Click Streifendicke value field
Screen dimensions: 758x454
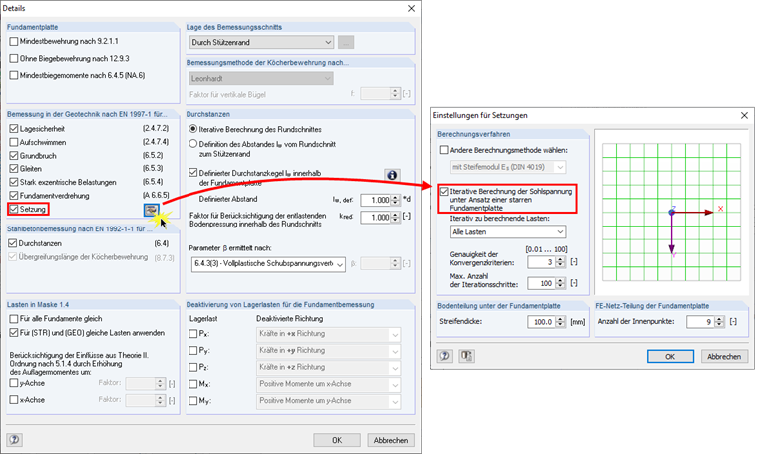tap(542, 322)
